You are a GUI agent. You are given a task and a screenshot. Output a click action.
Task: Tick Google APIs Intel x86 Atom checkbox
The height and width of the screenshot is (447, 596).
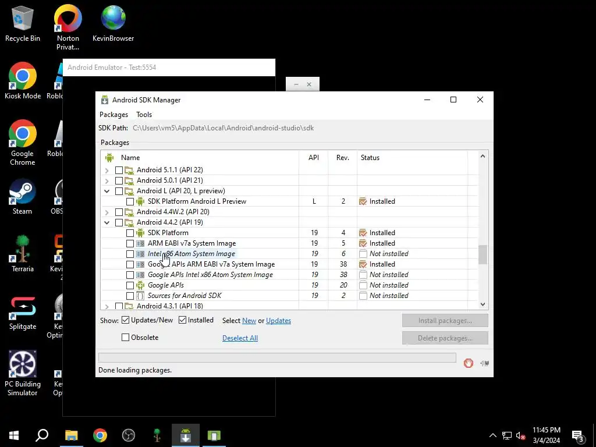130,275
